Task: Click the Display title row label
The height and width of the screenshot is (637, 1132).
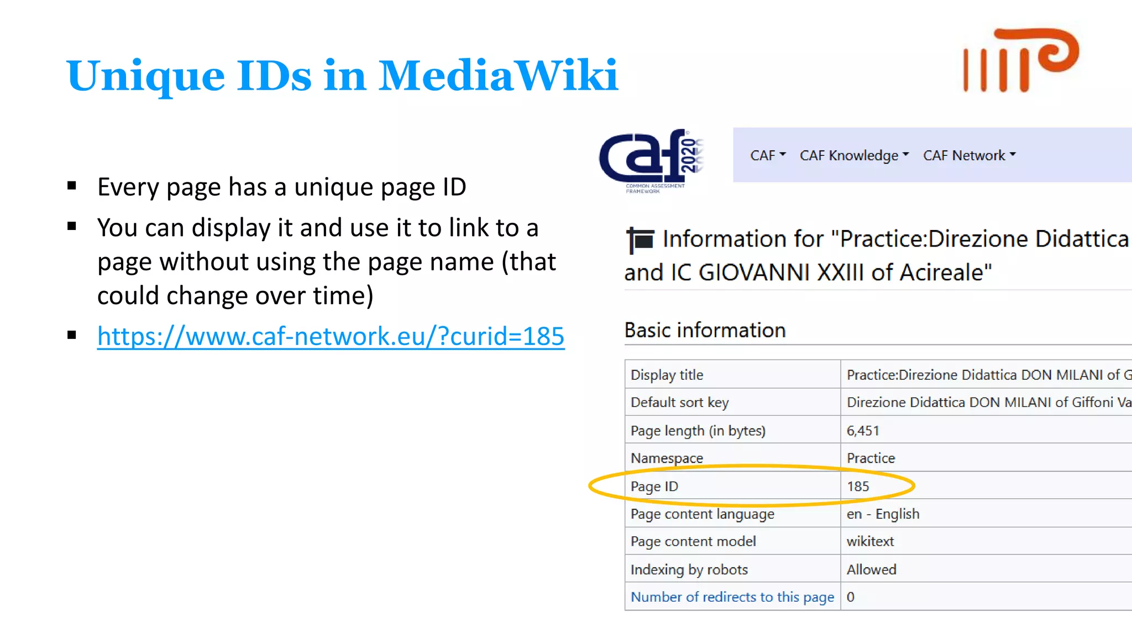Action: pyautogui.click(x=667, y=375)
